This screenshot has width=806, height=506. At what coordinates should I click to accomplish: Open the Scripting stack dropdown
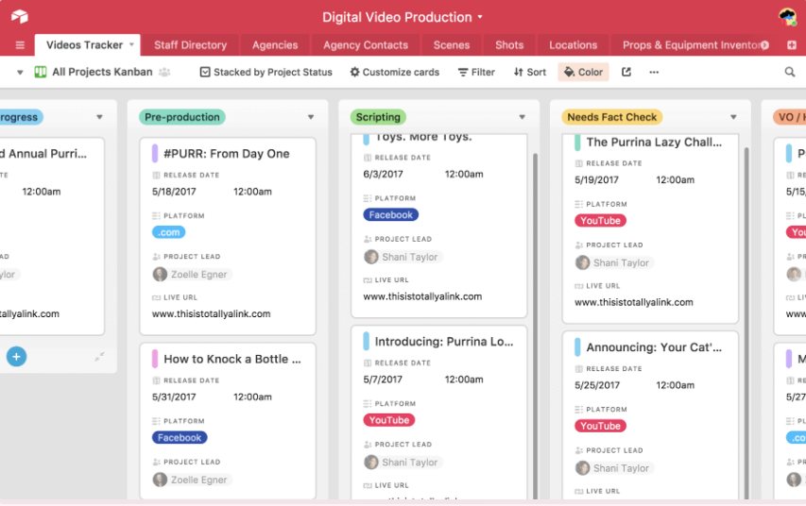(523, 117)
